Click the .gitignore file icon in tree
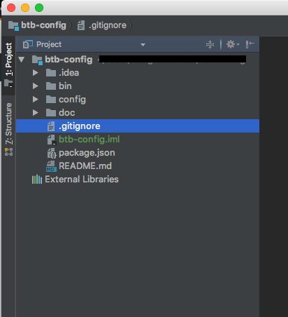The image size is (288, 317). [51, 126]
